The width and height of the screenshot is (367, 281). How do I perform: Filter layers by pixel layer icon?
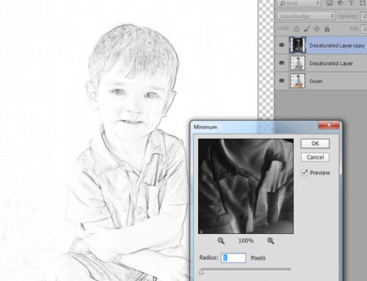coord(330,3)
